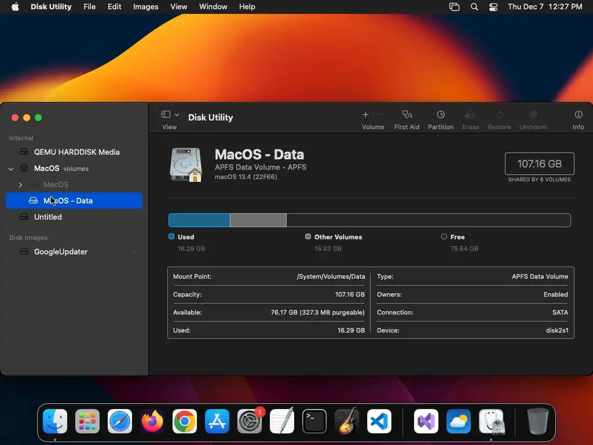Image resolution: width=593 pixels, height=445 pixels.
Task: Click Stage Manager icon in menu bar
Action: (454, 7)
